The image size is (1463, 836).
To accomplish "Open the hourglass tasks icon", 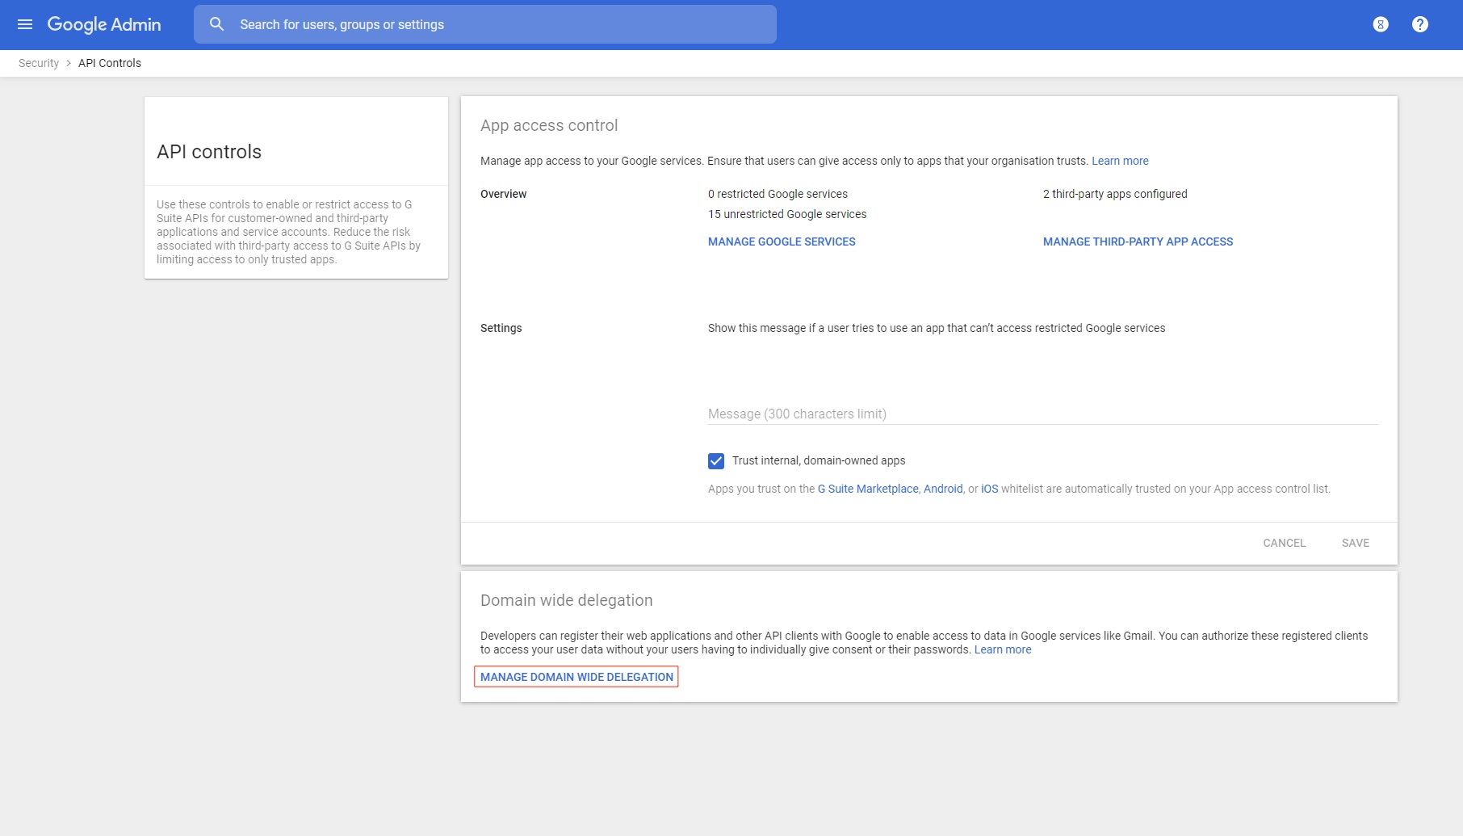I will click(1381, 24).
